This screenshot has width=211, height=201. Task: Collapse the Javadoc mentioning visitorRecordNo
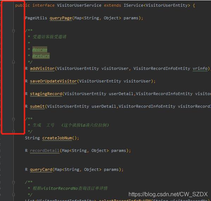(x=13, y=182)
